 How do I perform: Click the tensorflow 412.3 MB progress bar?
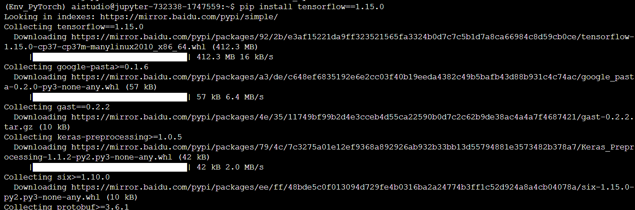point(110,57)
